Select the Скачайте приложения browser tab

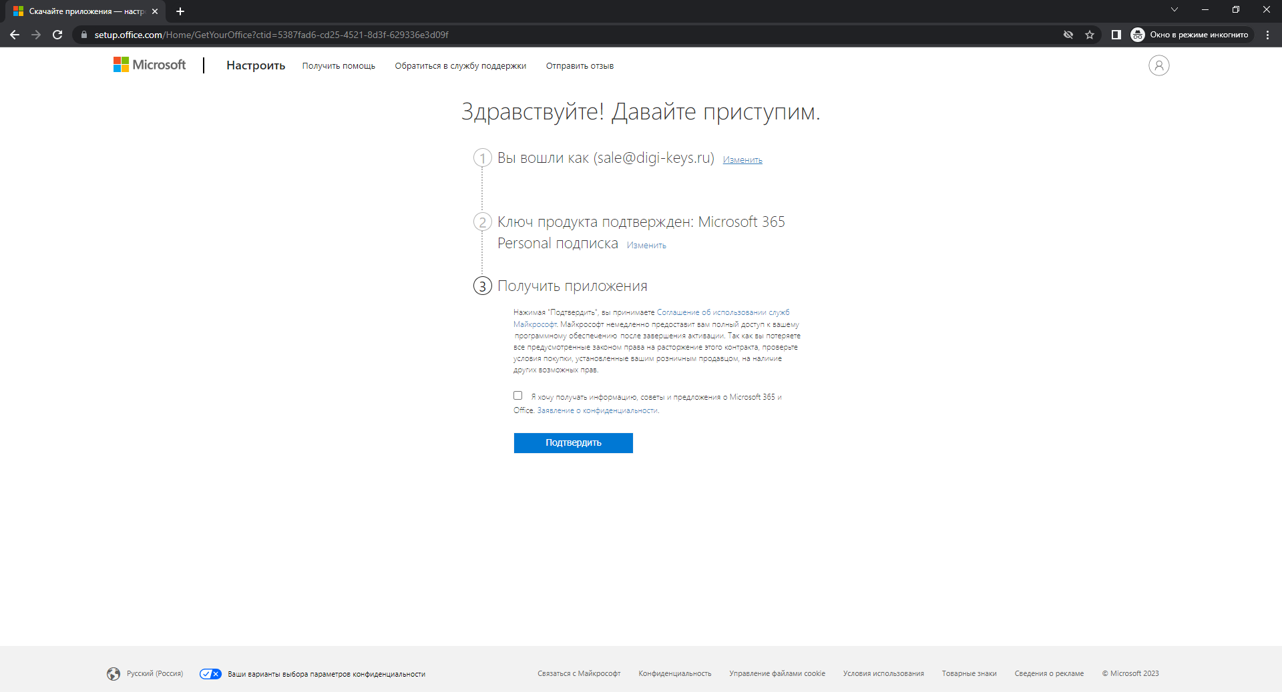click(x=85, y=11)
